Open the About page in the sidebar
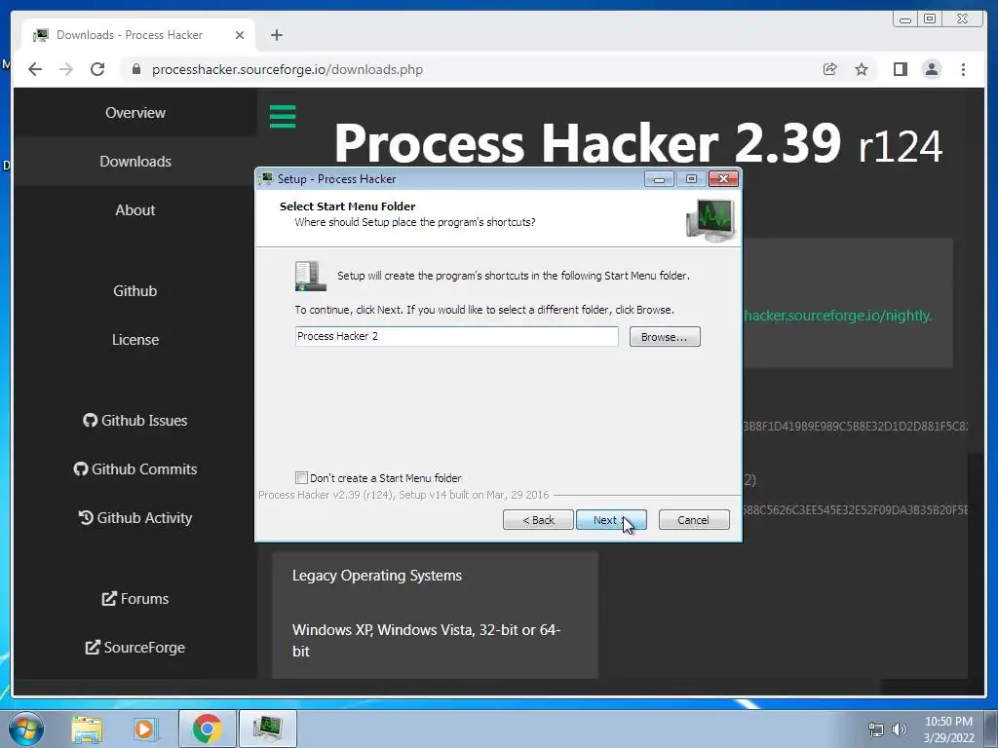 point(134,210)
